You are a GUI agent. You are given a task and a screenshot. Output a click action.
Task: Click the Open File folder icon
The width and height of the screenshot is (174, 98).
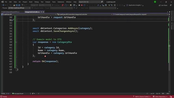(x=14, y=5)
